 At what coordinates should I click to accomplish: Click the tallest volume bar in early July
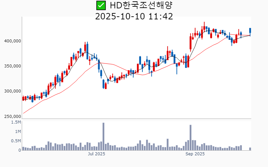tap(103, 137)
